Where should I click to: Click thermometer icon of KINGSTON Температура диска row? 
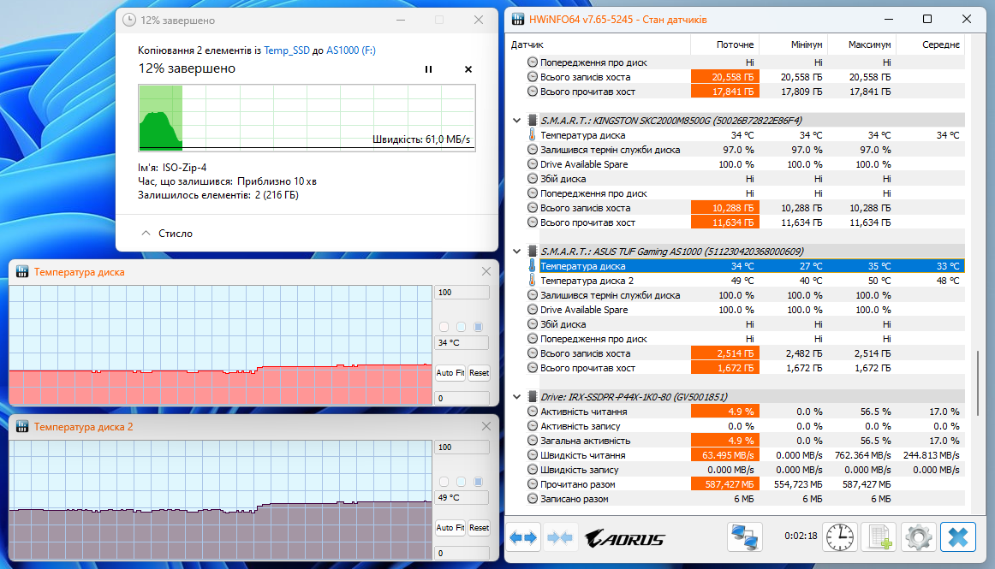(x=533, y=135)
